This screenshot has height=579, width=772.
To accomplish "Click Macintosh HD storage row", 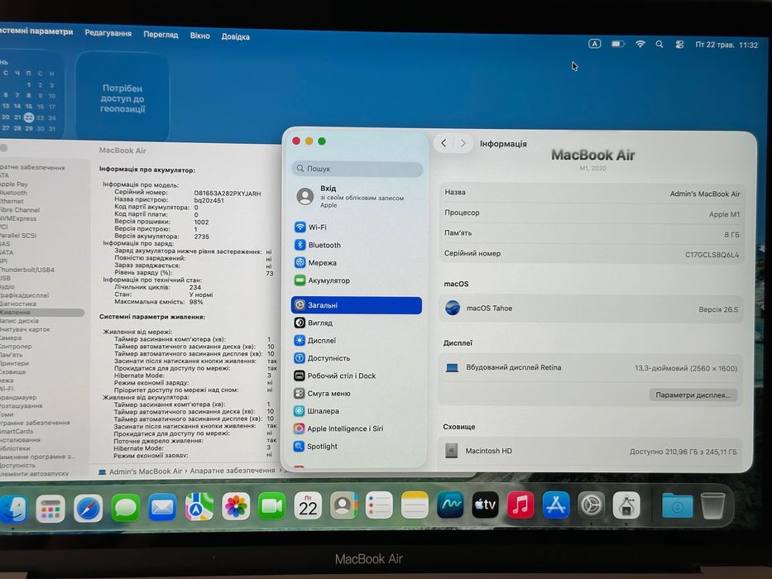I will pos(590,451).
